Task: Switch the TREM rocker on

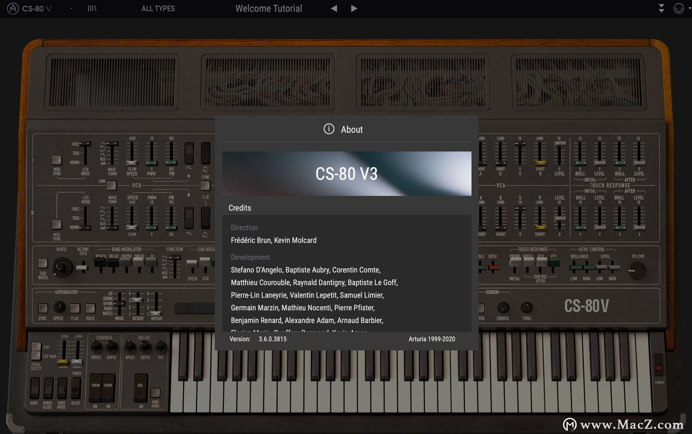Action: 96,388
